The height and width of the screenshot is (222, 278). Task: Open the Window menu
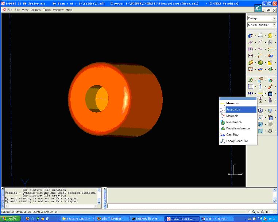click(58, 10)
